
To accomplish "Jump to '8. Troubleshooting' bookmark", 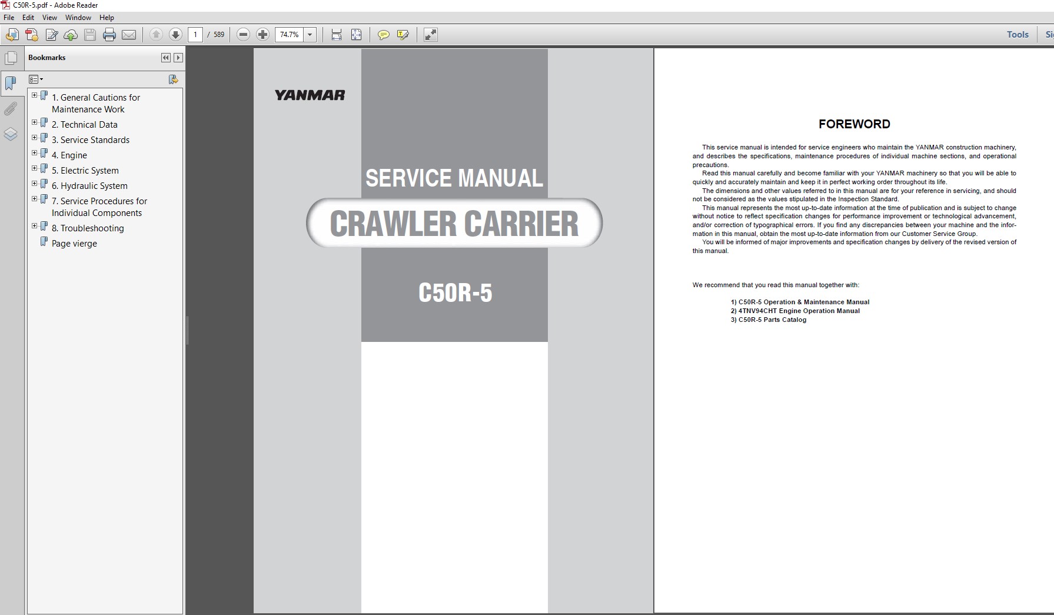I will [88, 228].
